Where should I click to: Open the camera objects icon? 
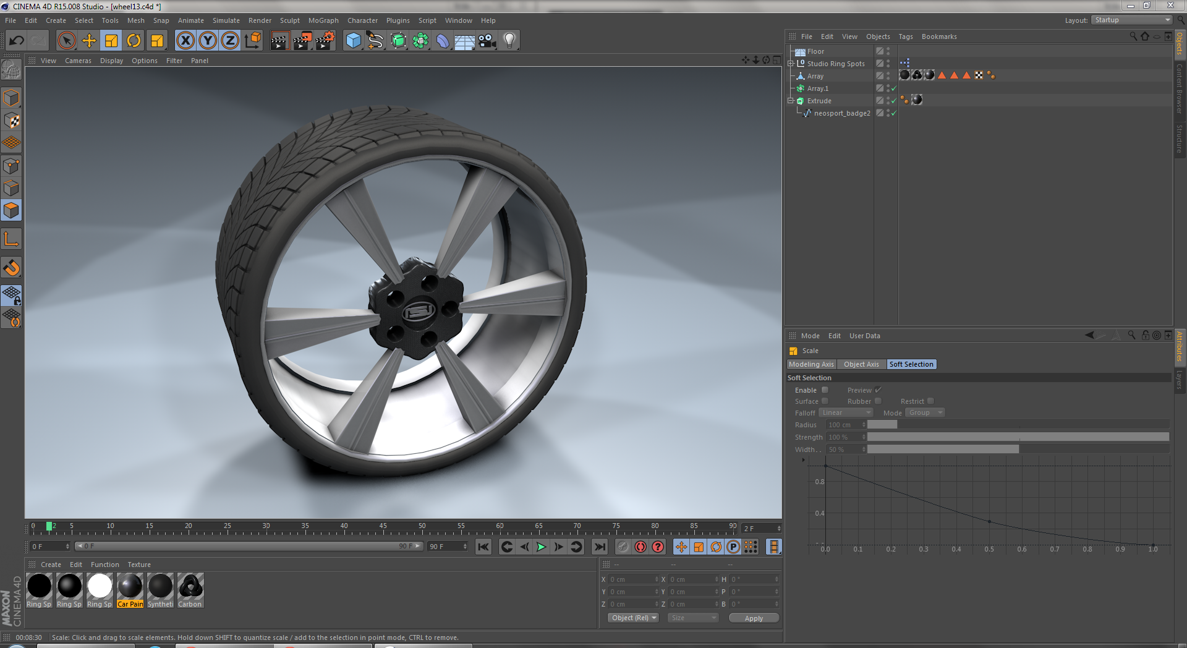[x=487, y=41]
